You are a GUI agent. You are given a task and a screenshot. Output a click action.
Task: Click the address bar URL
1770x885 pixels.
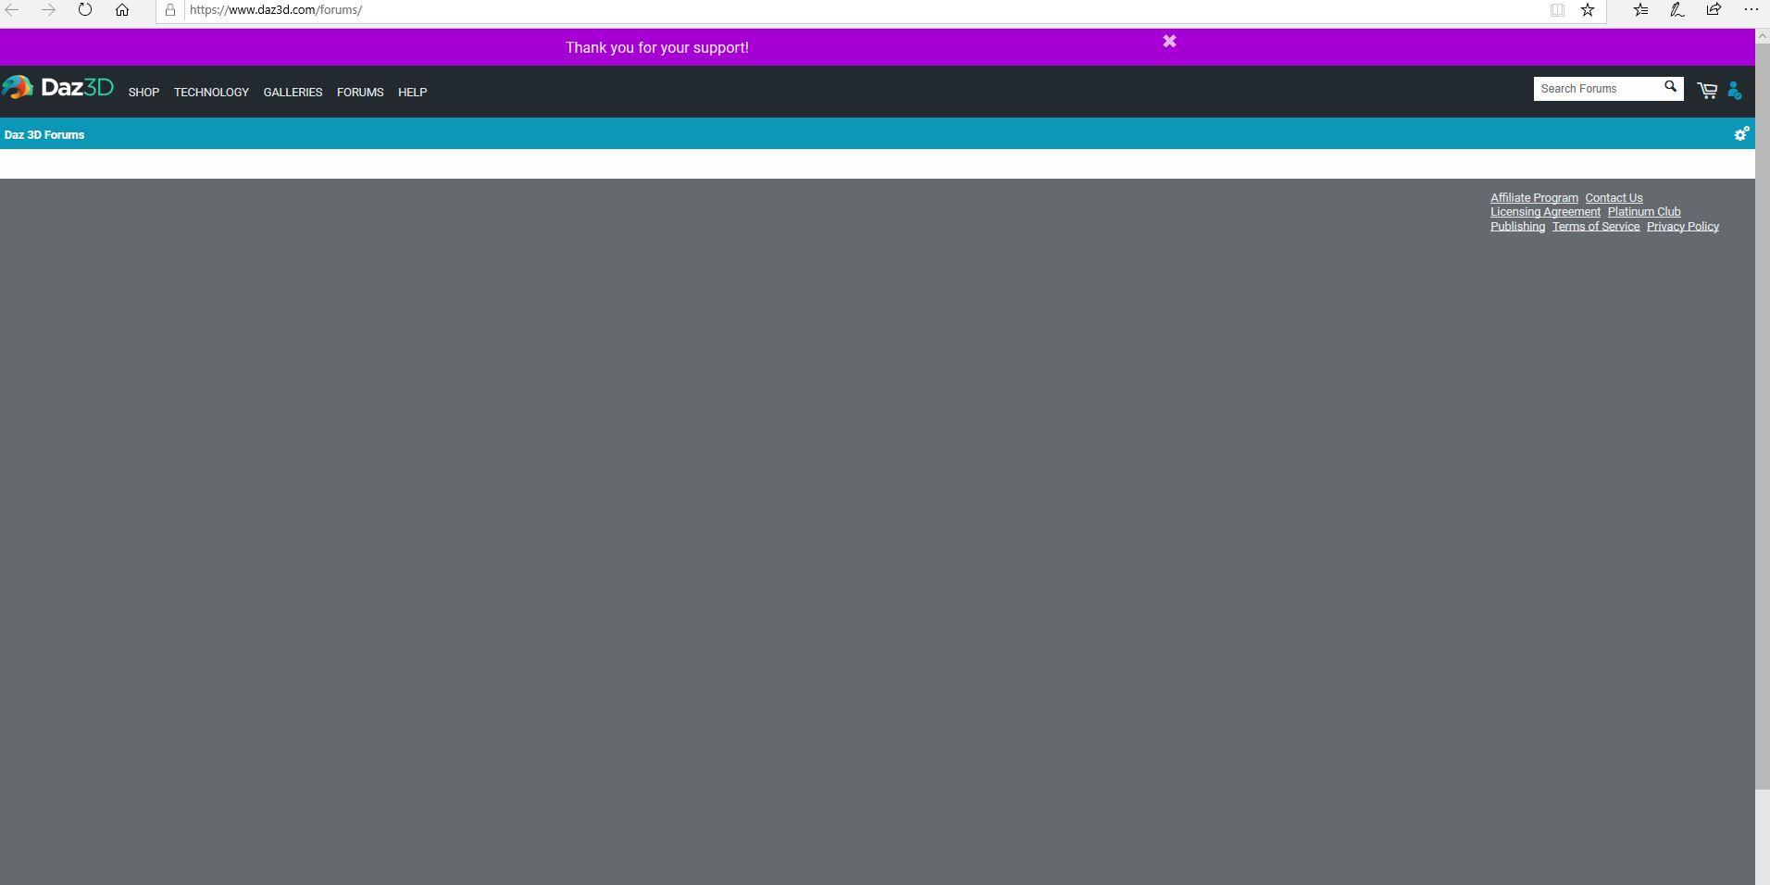click(276, 10)
